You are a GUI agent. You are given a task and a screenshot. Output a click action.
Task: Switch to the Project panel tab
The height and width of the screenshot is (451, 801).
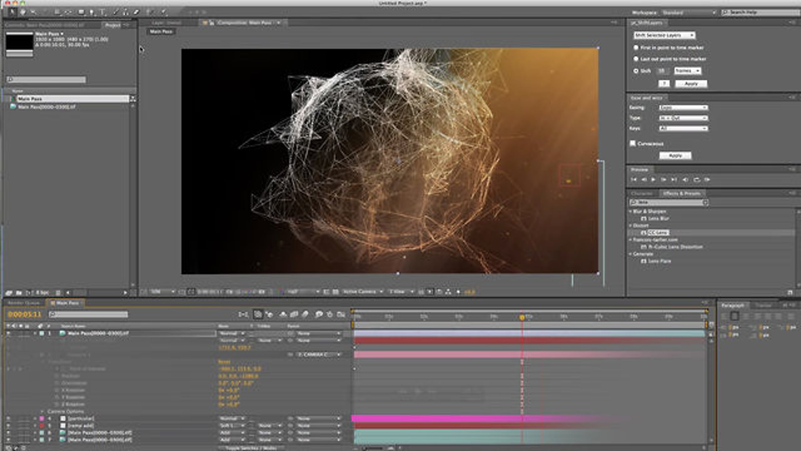coord(112,25)
